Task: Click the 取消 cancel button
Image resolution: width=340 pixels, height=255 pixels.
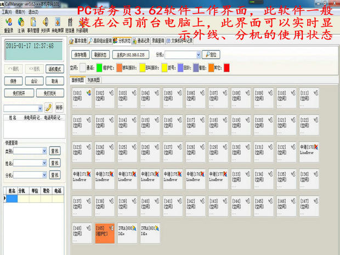Action: pos(55,81)
